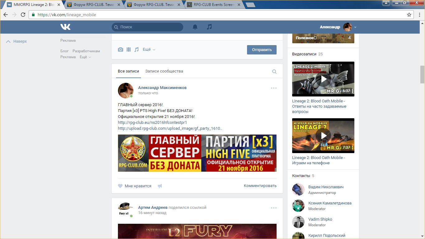The width and height of the screenshot is (425, 239).
Task: Open notifications bell icon
Action: point(195,27)
